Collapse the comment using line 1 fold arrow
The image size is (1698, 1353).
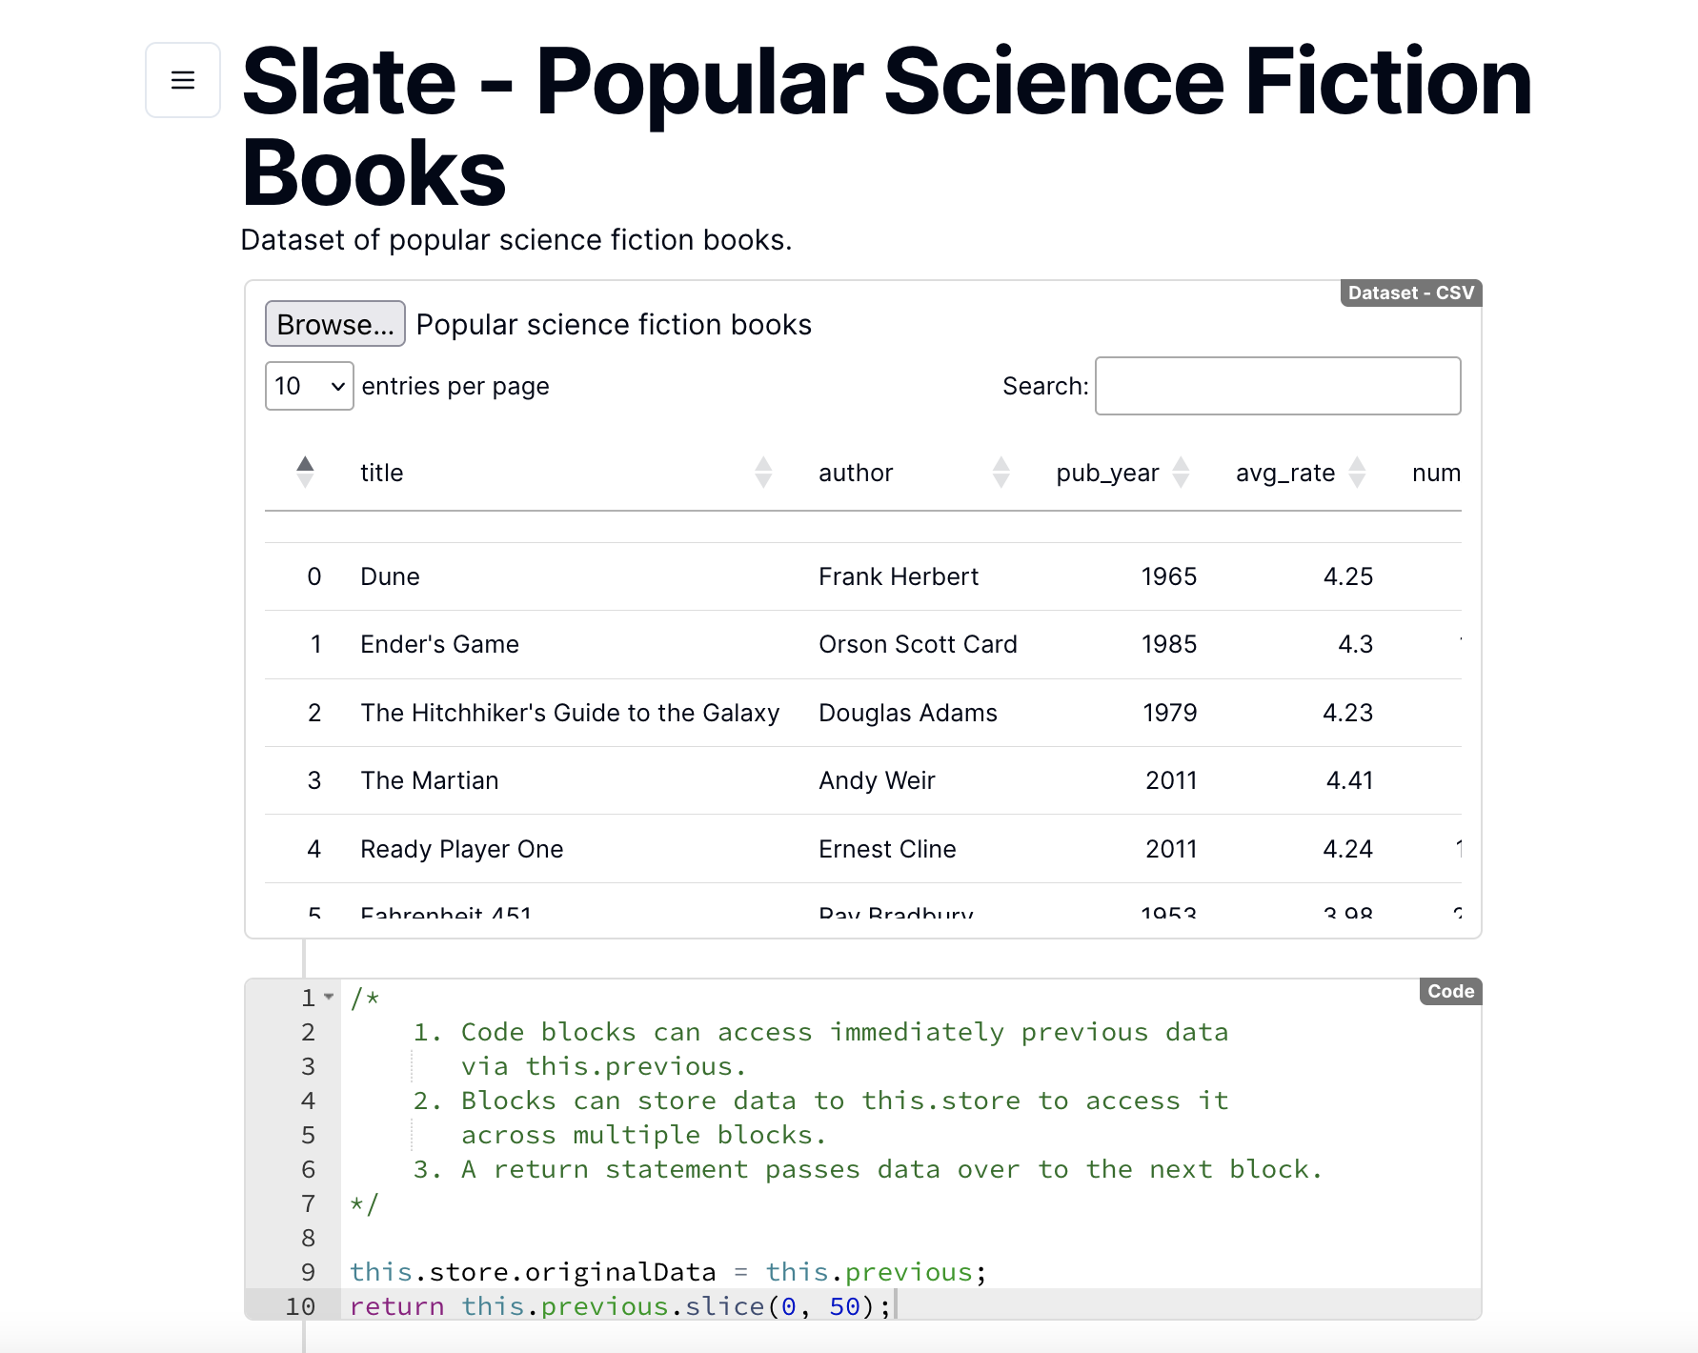click(x=329, y=997)
